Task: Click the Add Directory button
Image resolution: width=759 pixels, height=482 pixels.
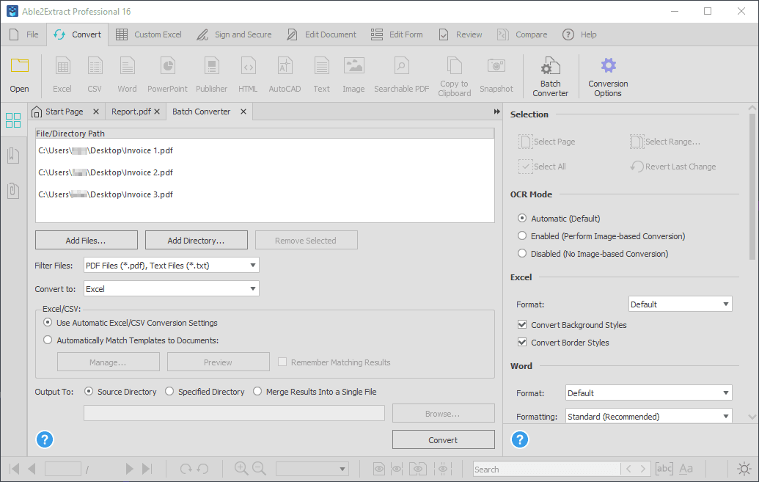Action: (x=196, y=241)
